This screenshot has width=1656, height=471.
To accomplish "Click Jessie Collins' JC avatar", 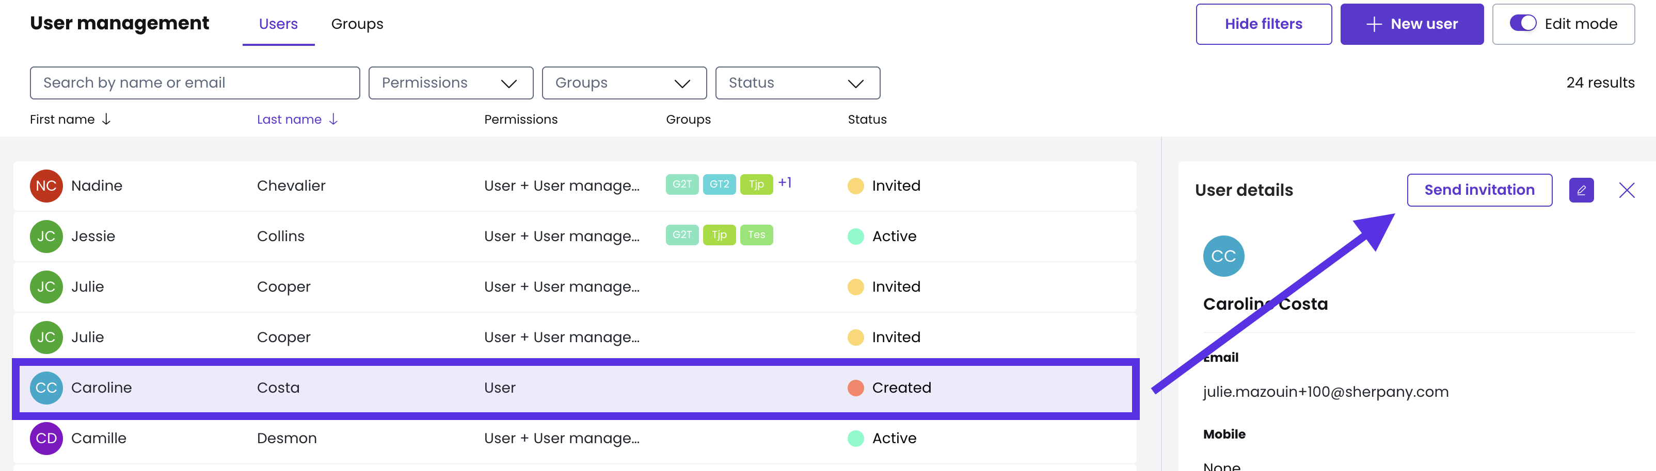I will (46, 236).
